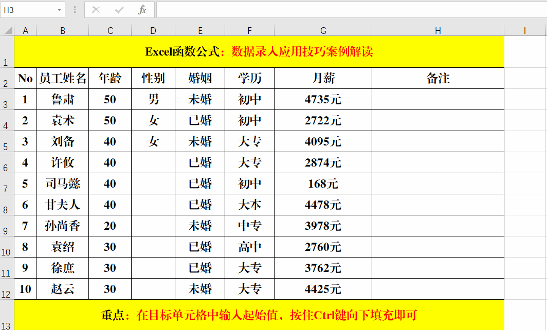Open the Insert Function fx button

pyautogui.click(x=142, y=10)
